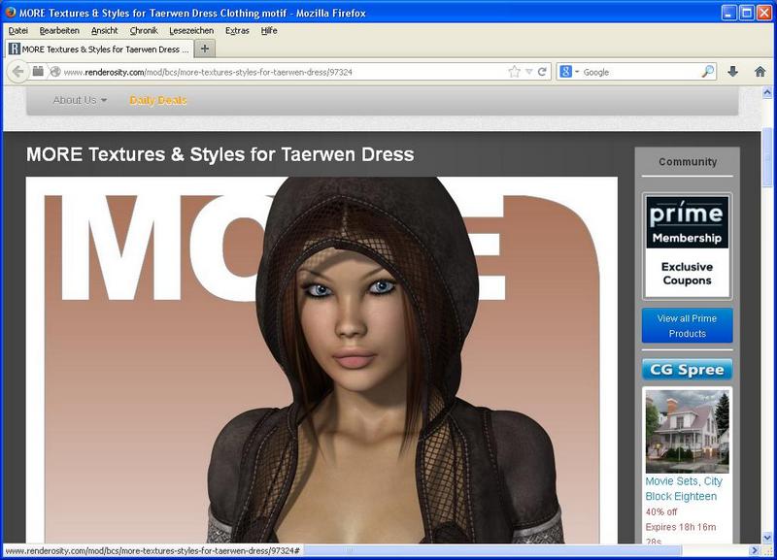Screen dimensions: 777x560
Task: Open the Lesezeichen menu
Action: [191, 31]
